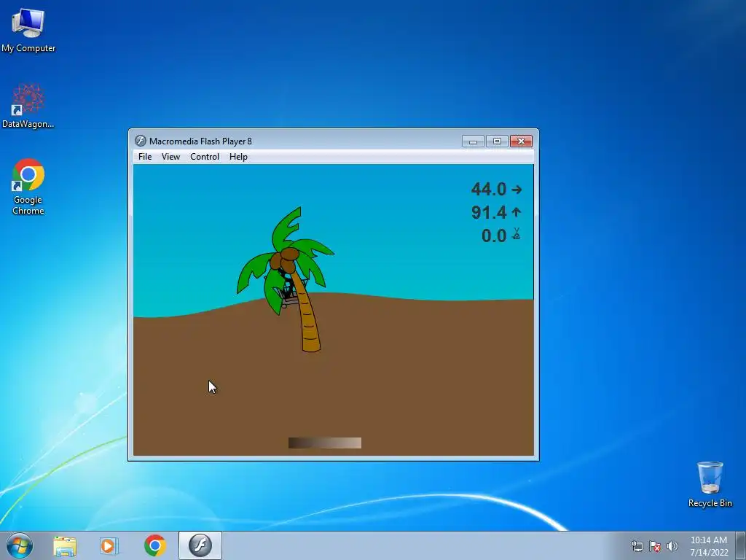The width and height of the screenshot is (746, 560).
Task: Open the Action Center flag icon
Action: 655,546
